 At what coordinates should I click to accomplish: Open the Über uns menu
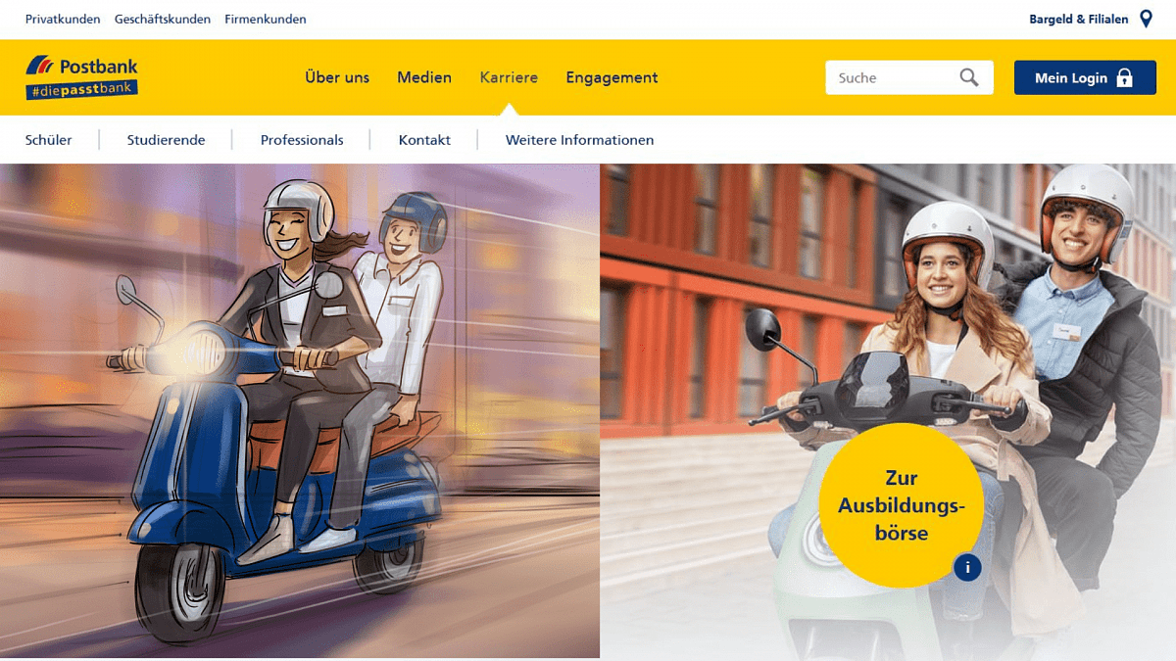[337, 77]
